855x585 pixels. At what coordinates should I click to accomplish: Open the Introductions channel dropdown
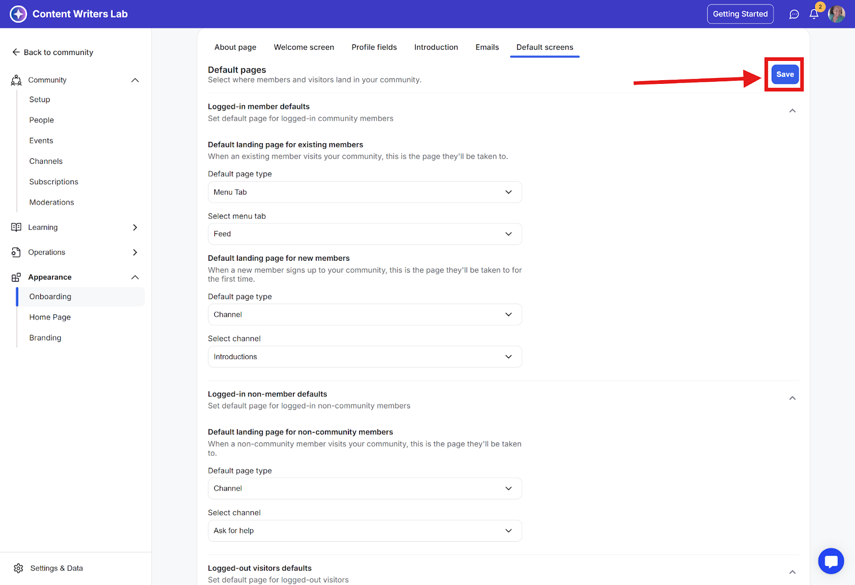tap(365, 357)
